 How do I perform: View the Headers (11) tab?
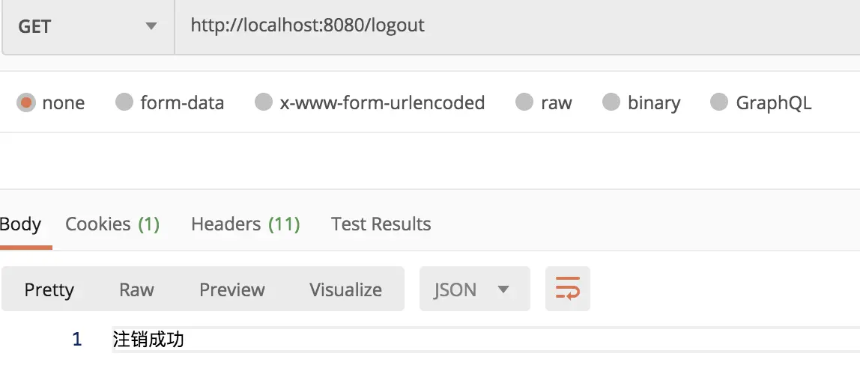click(245, 224)
